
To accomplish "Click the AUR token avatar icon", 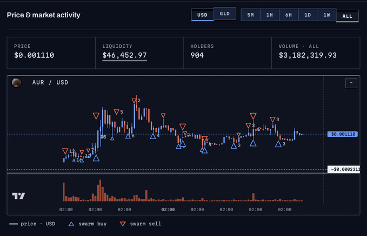I will [x=17, y=82].
